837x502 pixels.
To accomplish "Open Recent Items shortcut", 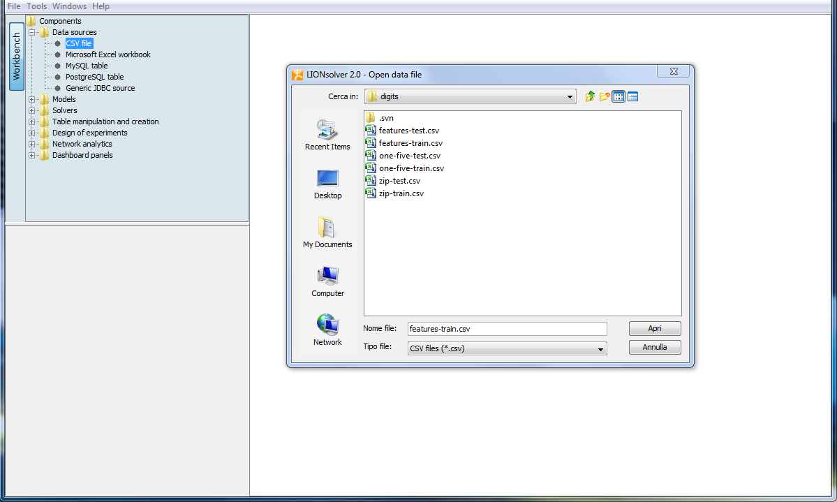I will pyautogui.click(x=327, y=135).
